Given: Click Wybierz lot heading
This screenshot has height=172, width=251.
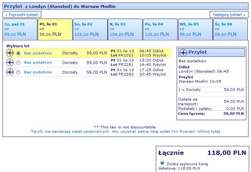Looking at the screenshot, I should [x=18, y=46].
